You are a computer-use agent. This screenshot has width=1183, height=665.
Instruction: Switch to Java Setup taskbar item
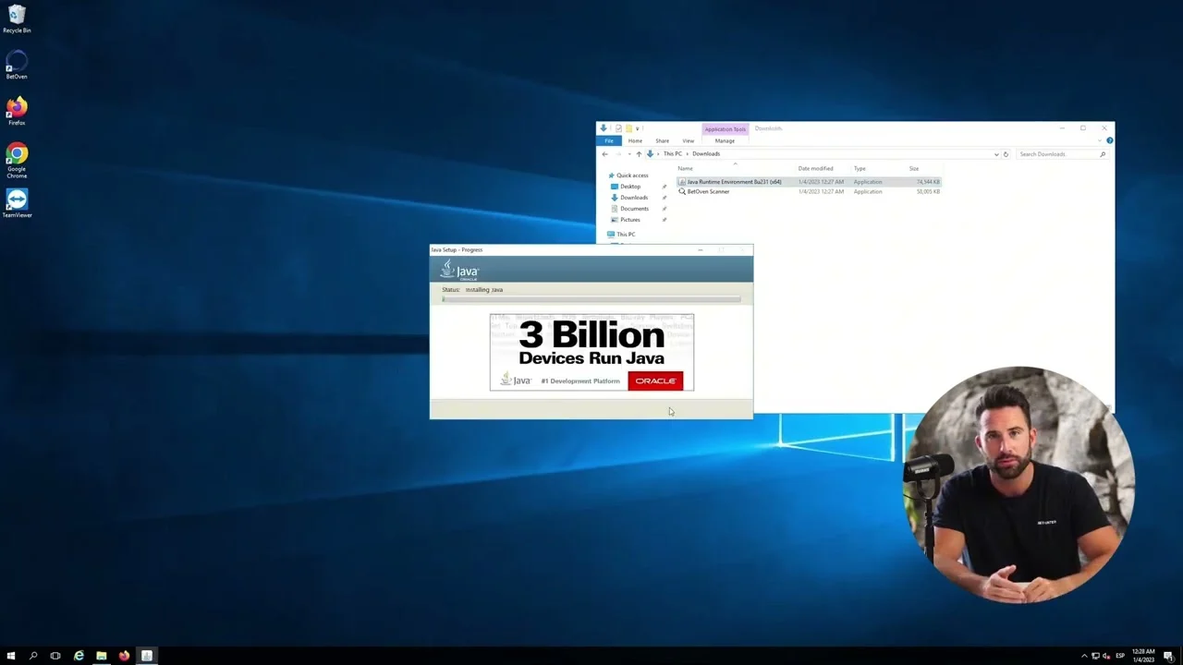[x=147, y=656]
